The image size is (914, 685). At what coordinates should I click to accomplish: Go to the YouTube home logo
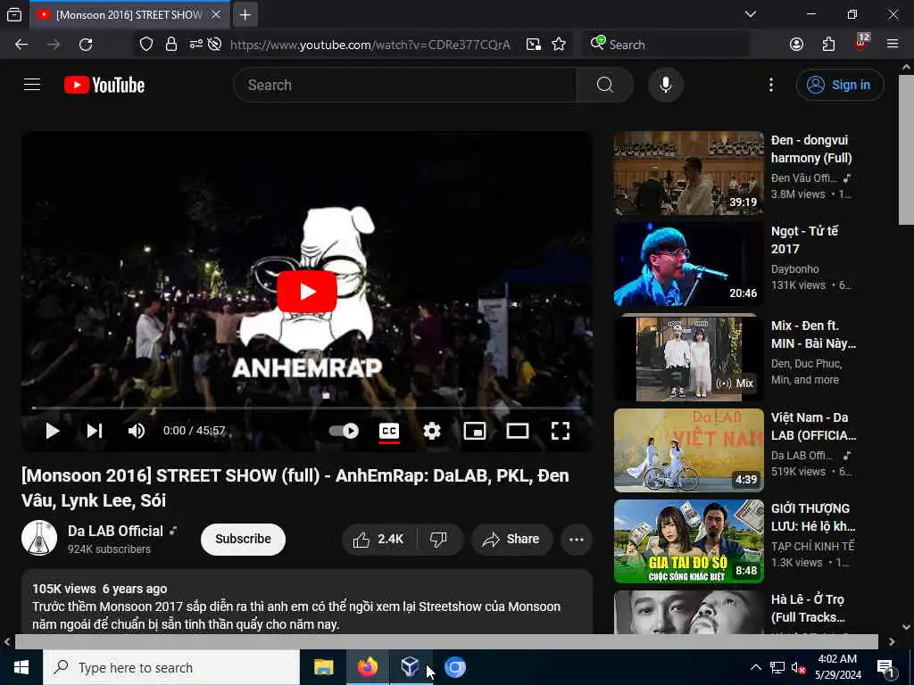pos(104,85)
